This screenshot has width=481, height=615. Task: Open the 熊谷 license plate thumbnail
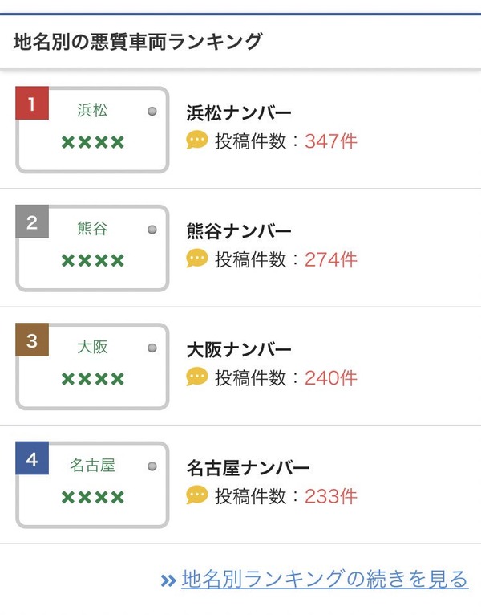(93, 248)
